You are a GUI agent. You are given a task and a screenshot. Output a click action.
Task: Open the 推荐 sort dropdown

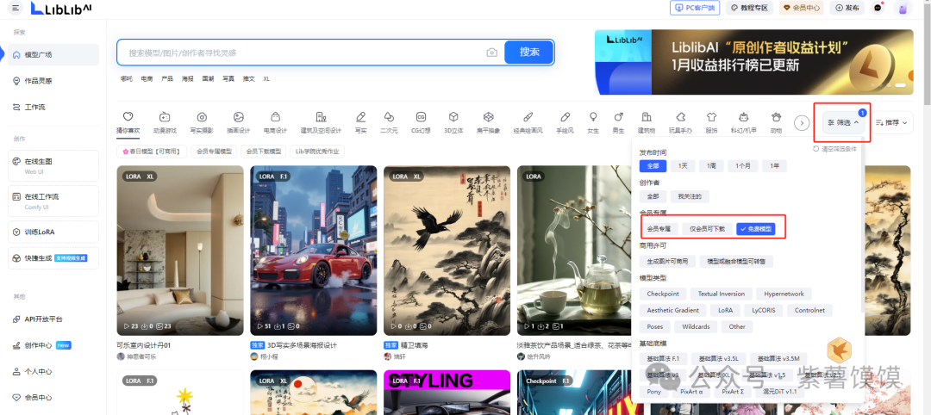[x=892, y=123]
